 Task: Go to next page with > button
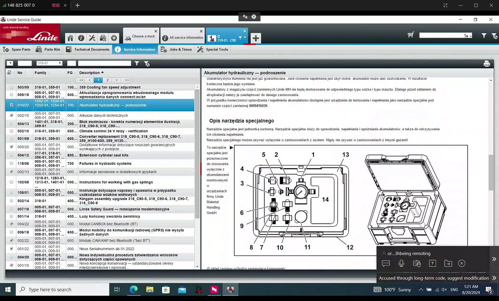[x=116, y=80]
